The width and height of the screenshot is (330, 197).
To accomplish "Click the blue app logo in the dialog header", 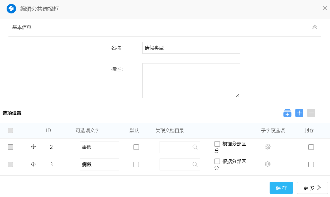I will [x=11, y=8].
